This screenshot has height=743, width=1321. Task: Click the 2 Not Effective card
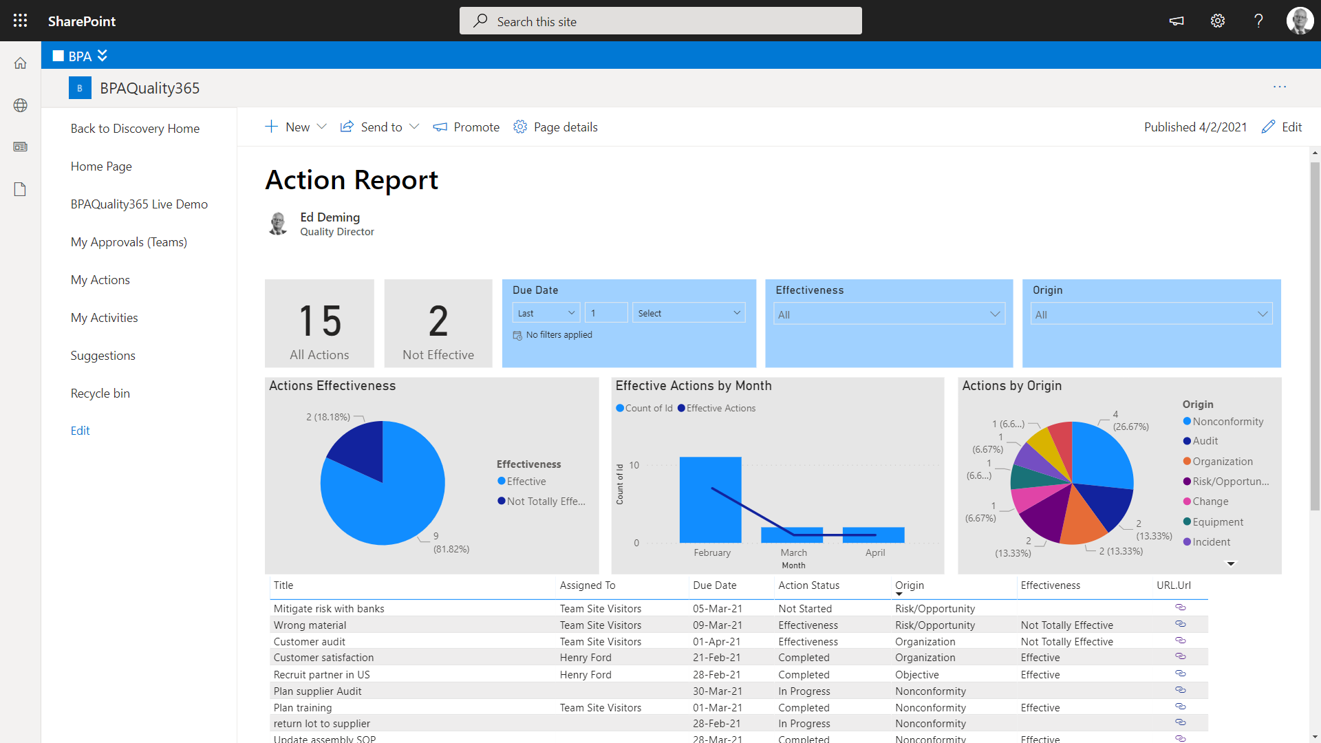click(438, 323)
